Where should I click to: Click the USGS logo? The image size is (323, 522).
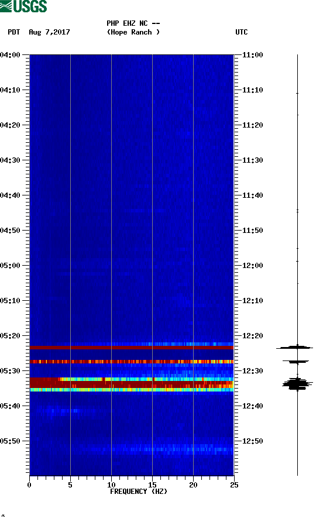tap(23, 6)
